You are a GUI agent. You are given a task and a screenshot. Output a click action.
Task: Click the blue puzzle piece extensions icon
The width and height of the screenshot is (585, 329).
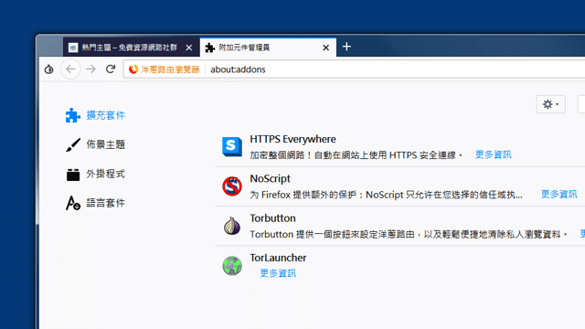pos(73,115)
